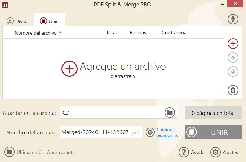Viewport: 246px width, 162px height.
Task: Click the UNIR merge button
Action: coord(213,132)
